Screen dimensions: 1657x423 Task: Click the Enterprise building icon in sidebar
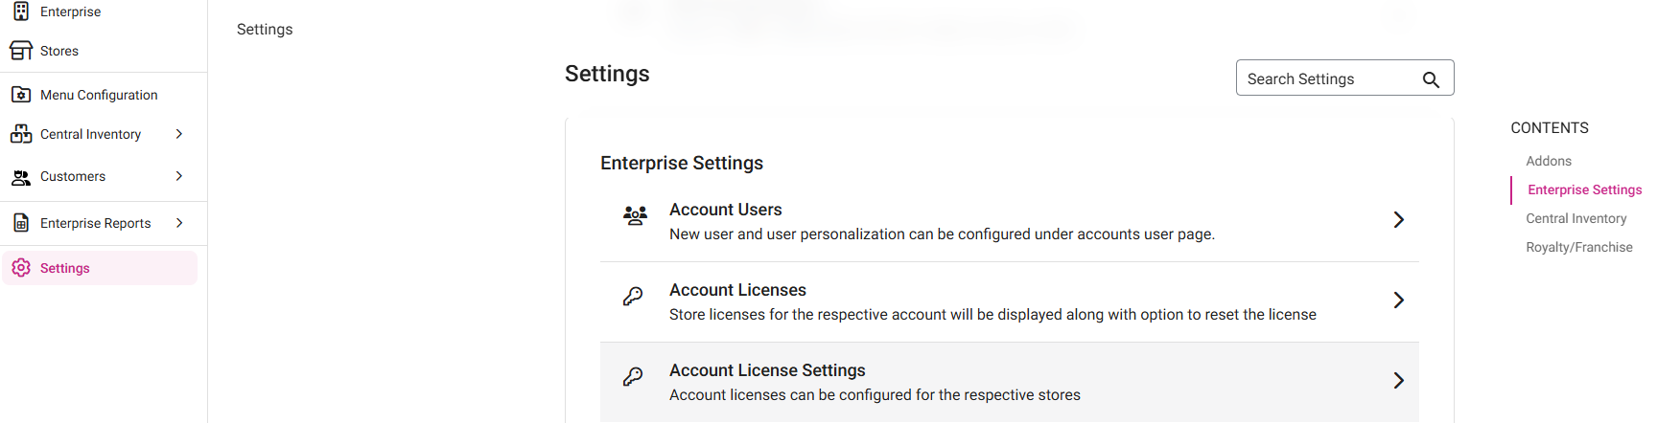tap(21, 11)
